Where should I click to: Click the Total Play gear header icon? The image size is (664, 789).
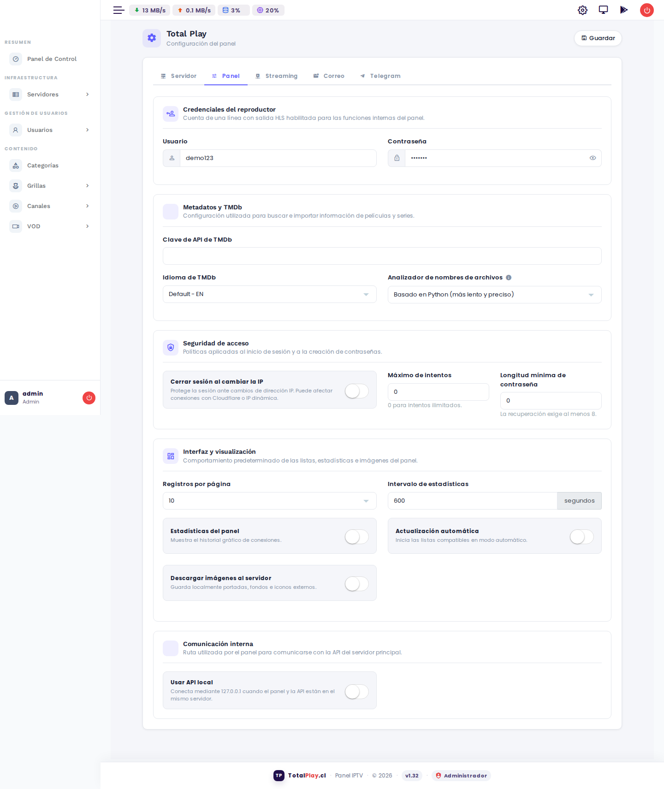pyautogui.click(x=152, y=38)
